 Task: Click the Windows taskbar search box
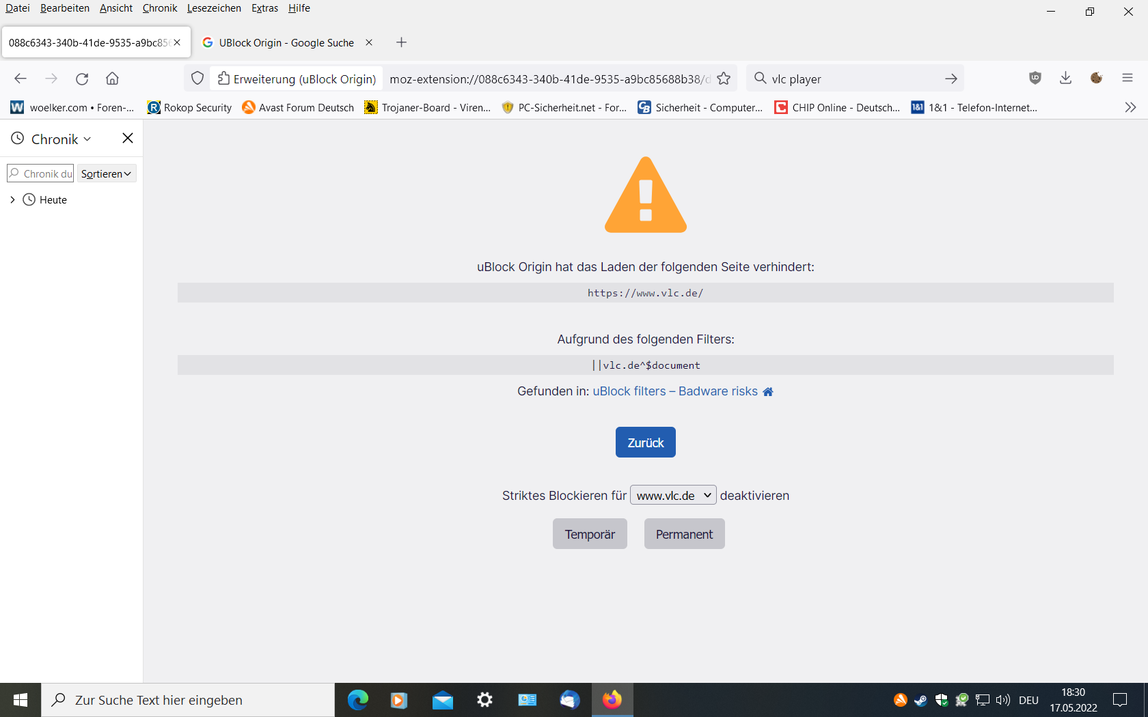[188, 700]
